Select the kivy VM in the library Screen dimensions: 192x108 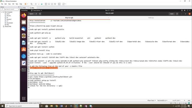coord(8,25)
